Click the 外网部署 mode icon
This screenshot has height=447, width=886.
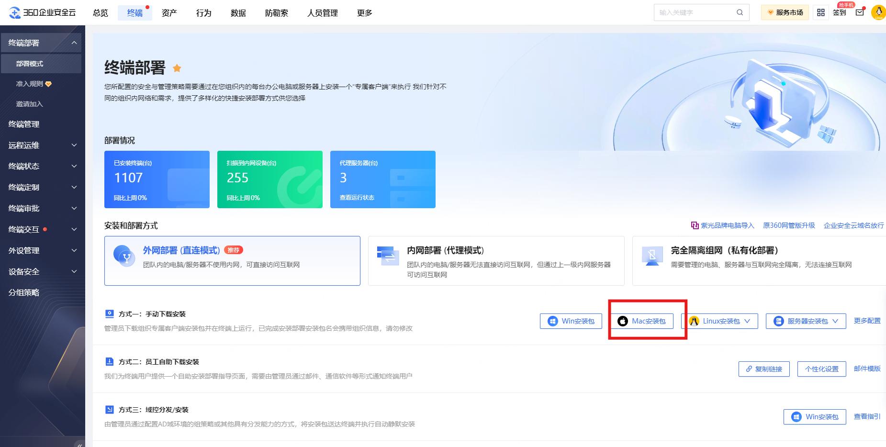(124, 256)
